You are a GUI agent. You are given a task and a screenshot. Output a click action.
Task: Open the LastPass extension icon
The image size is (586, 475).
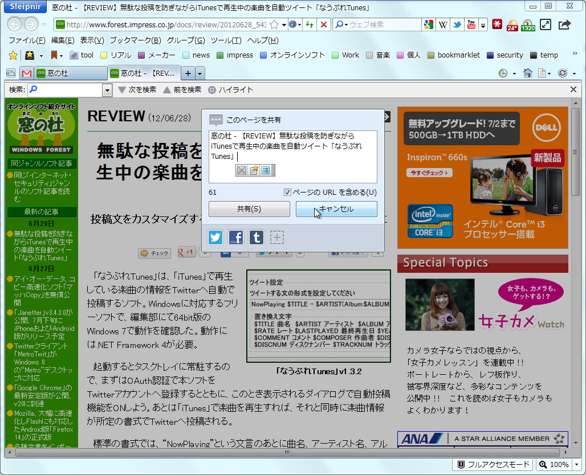[497, 24]
